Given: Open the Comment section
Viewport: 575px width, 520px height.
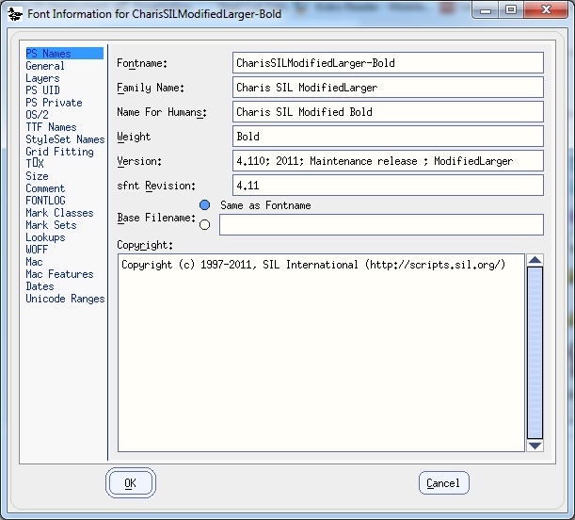Looking at the screenshot, I should [x=45, y=188].
